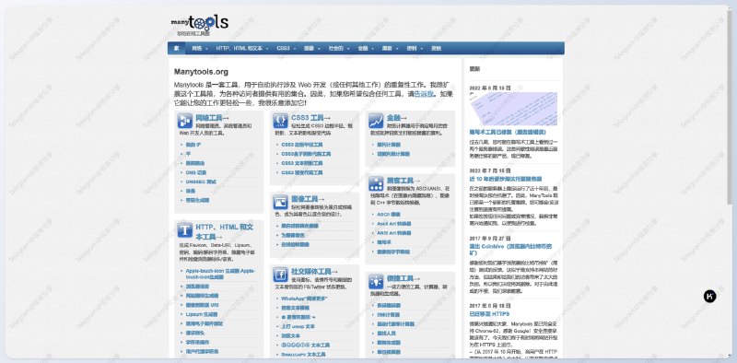Open the 黑客工具→ heading link

coord(404,181)
